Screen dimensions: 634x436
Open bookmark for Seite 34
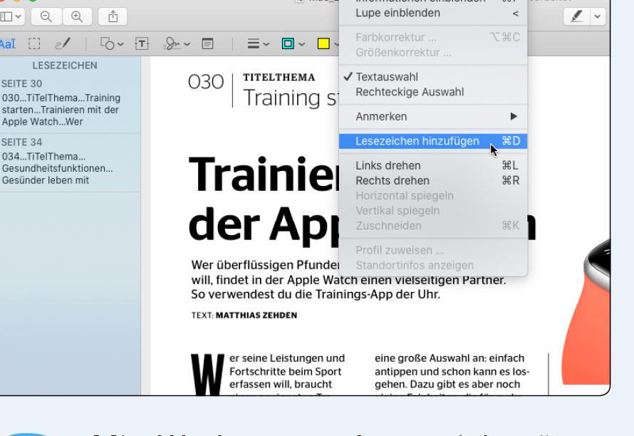[x=71, y=162]
